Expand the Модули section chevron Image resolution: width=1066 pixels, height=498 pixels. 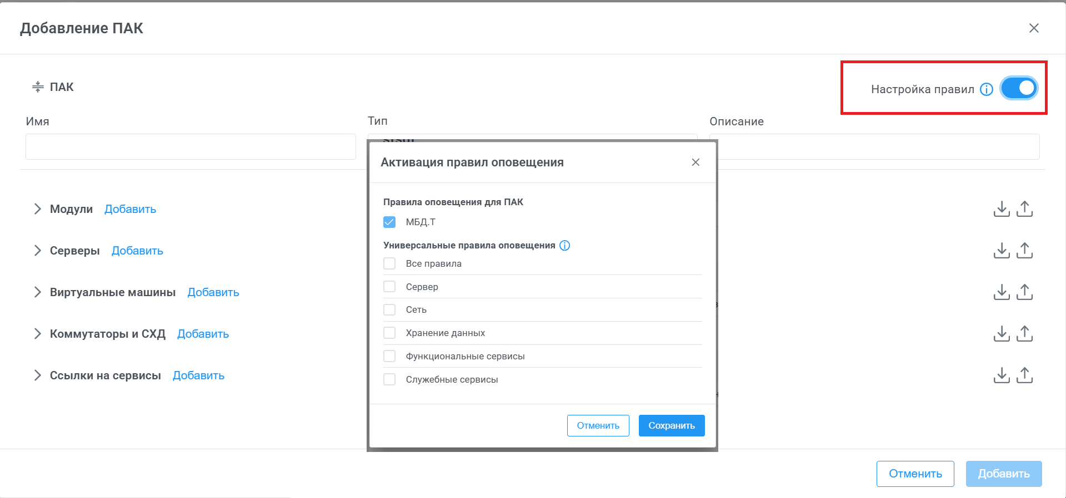[37, 209]
